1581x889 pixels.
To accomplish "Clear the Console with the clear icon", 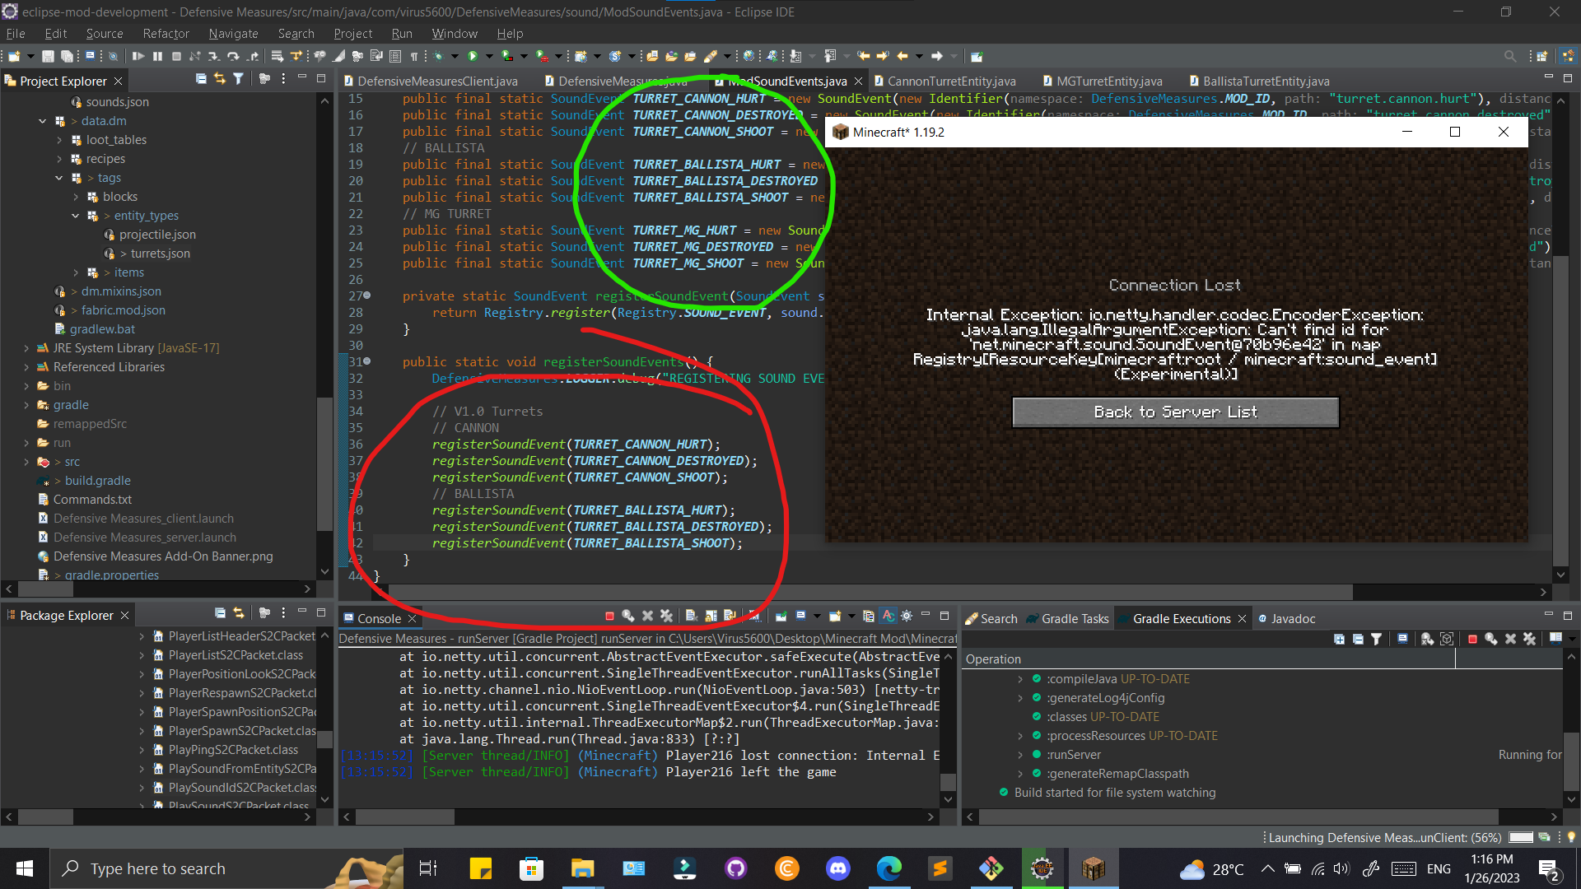I will pos(692,616).
